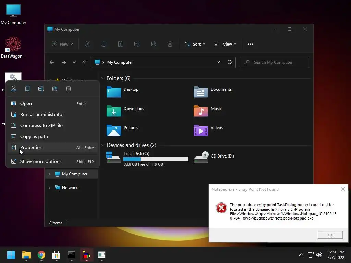
Task: Click the My Computer desktop icon
Action: pos(13,14)
